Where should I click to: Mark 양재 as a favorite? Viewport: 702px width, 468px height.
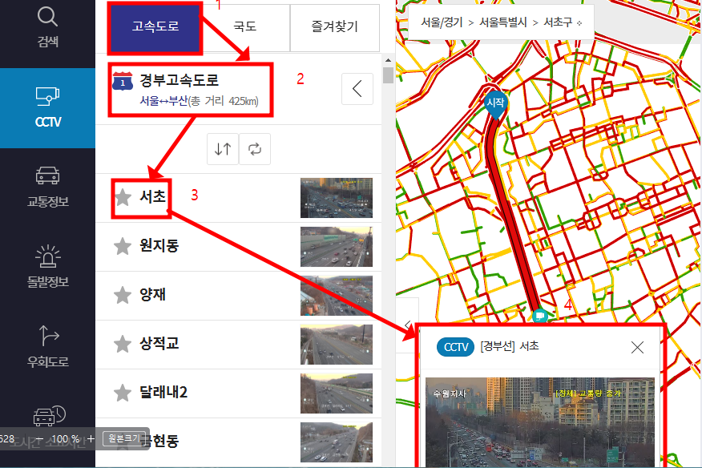[x=124, y=296]
